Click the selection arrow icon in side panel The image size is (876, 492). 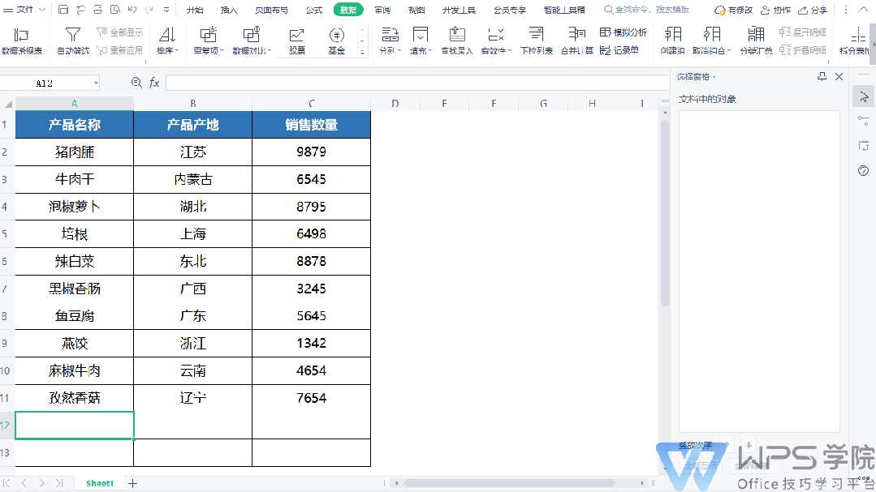[864, 97]
